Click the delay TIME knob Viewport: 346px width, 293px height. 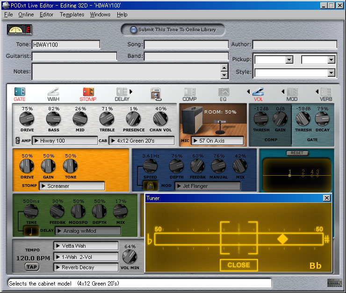point(31,211)
